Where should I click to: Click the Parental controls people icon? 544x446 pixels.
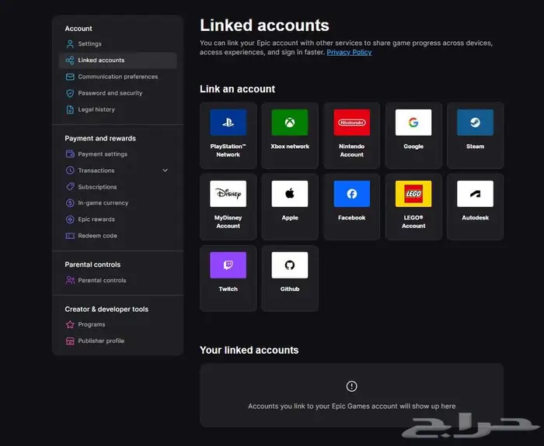click(x=70, y=280)
